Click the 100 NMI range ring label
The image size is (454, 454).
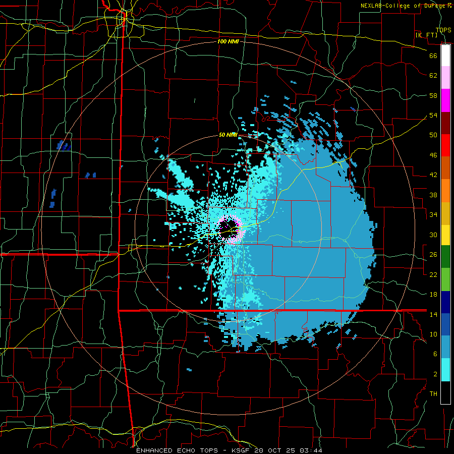click(228, 41)
